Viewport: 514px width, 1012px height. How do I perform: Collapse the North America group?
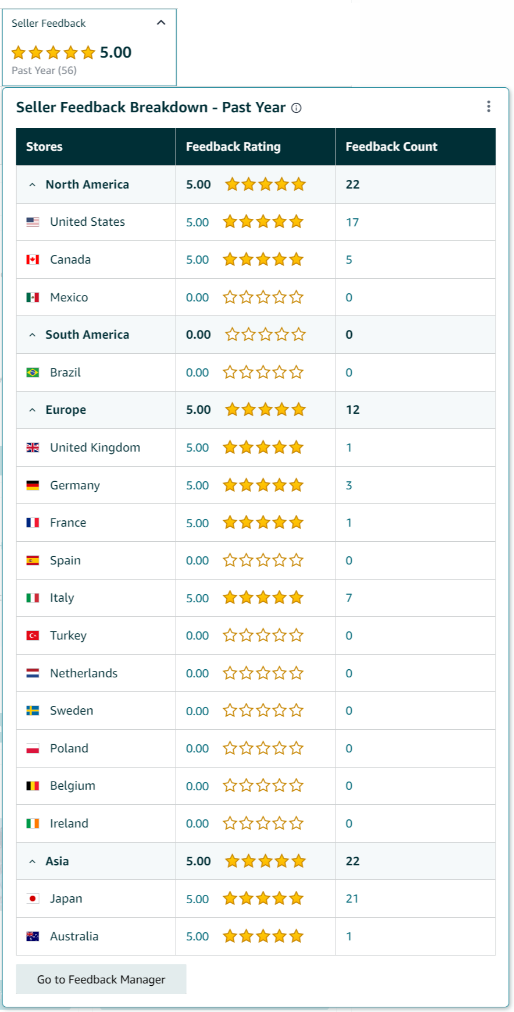point(33,184)
